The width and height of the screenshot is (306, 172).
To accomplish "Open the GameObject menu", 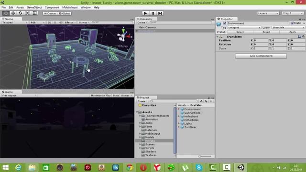I will (x=34, y=8).
